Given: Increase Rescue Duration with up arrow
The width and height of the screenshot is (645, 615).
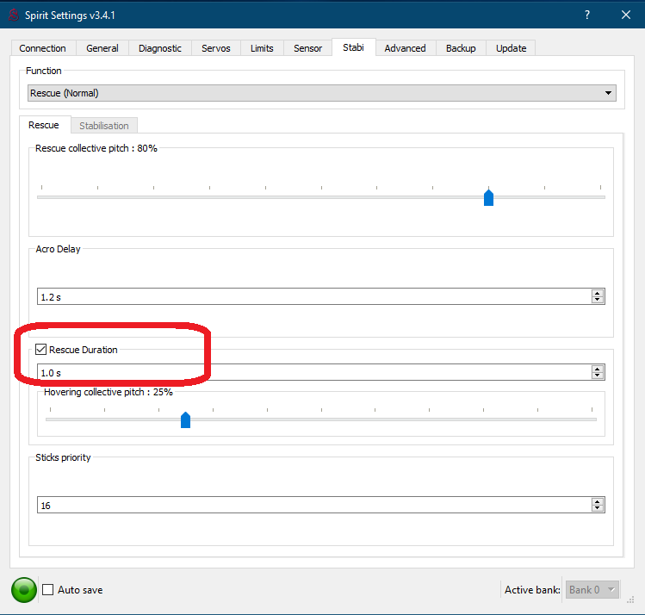Looking at the screenshot, I should click(x=598, y=369).
